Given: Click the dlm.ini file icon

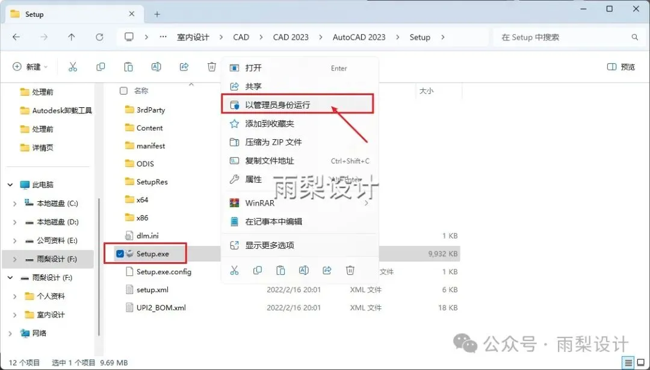Looking at the screenshot, I should pos(129,236).
